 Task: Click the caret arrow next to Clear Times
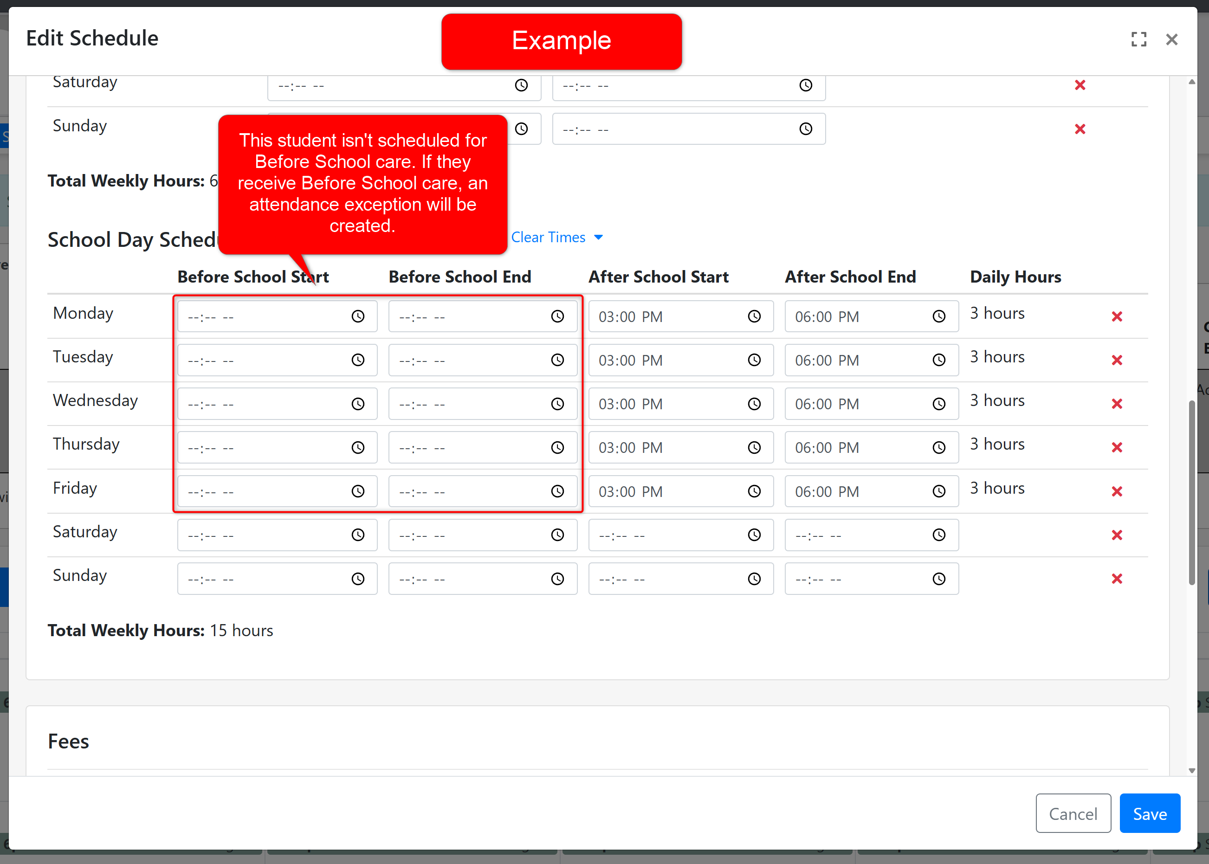pos(598,237)
